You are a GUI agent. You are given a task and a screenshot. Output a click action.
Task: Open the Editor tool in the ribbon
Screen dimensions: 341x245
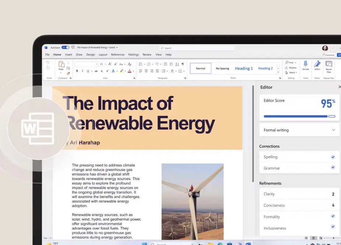[x=317, y=65]
